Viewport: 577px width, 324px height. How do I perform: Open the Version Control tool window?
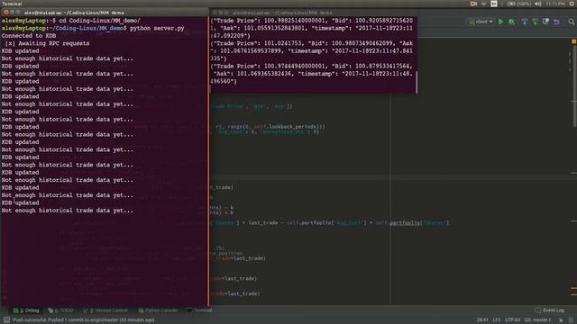[106, 310]
